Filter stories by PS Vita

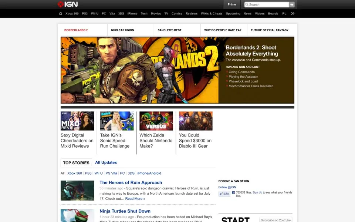111,173
